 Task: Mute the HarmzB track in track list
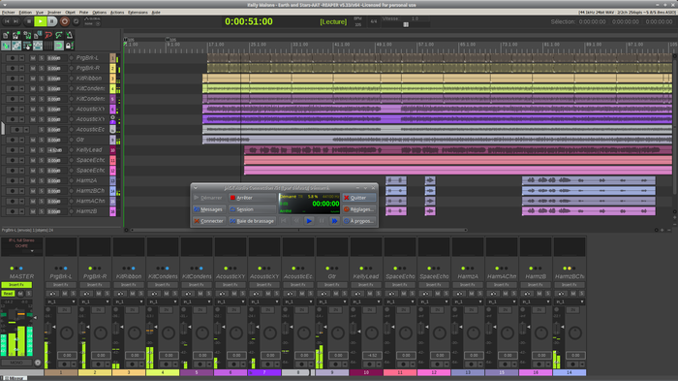pos(33,211)
